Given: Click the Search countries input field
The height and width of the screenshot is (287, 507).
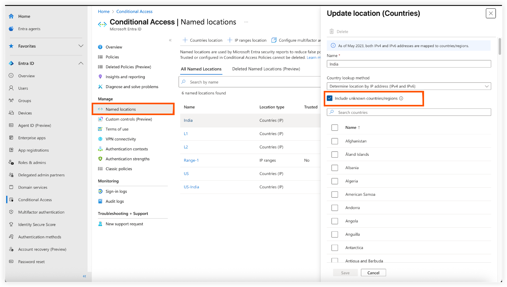Looking at the screenshot, I should tap(409, 112).
